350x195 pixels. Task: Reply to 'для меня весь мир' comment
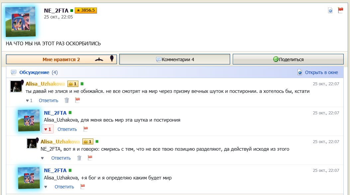67,129
